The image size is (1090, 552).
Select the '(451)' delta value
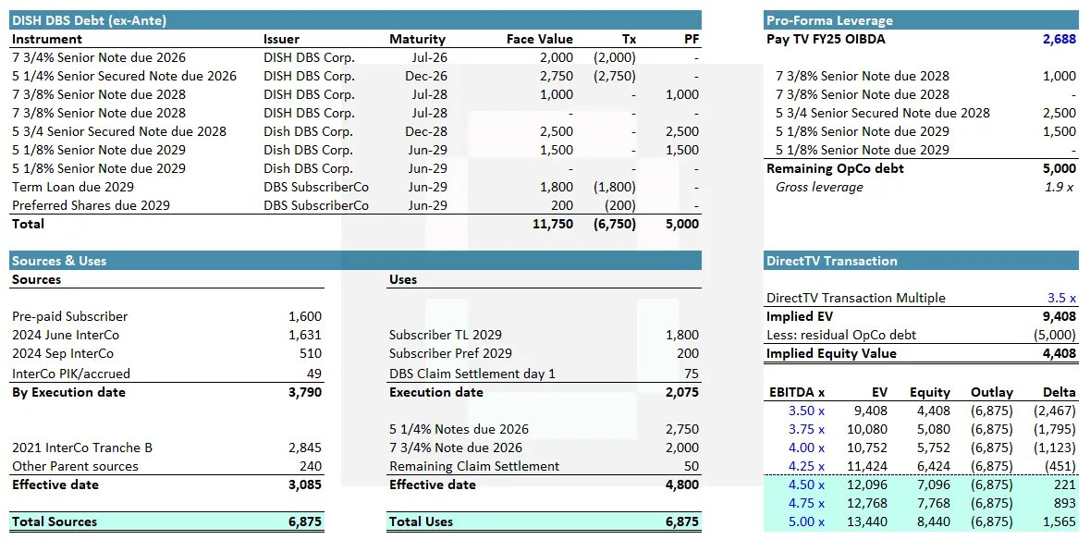1059,467
